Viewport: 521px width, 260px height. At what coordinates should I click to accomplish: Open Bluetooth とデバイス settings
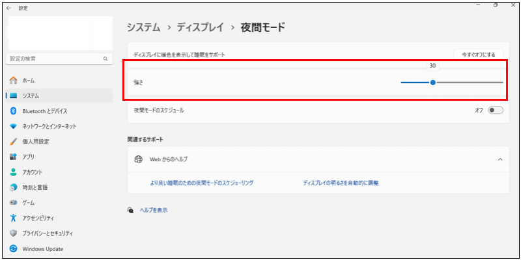tap(59, 111)
